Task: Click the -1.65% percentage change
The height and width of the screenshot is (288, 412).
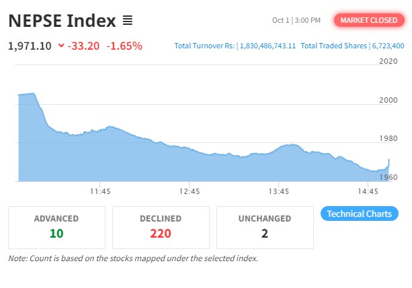Action: click(x=124, y=46)
